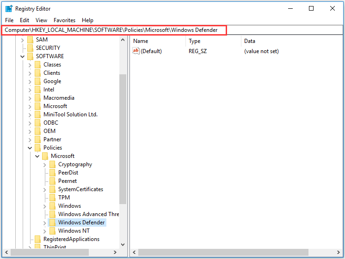
Task: Click the tree pane vertical scrollbar thumb
Action: pyautogui.click(x=123, y=139)
